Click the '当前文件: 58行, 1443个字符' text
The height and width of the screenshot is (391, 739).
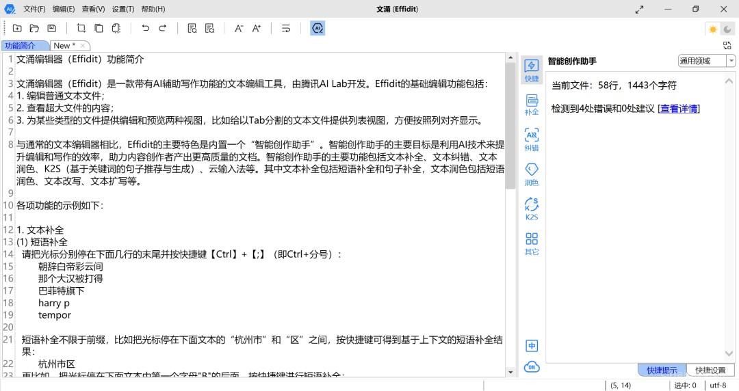coord(614,85)
